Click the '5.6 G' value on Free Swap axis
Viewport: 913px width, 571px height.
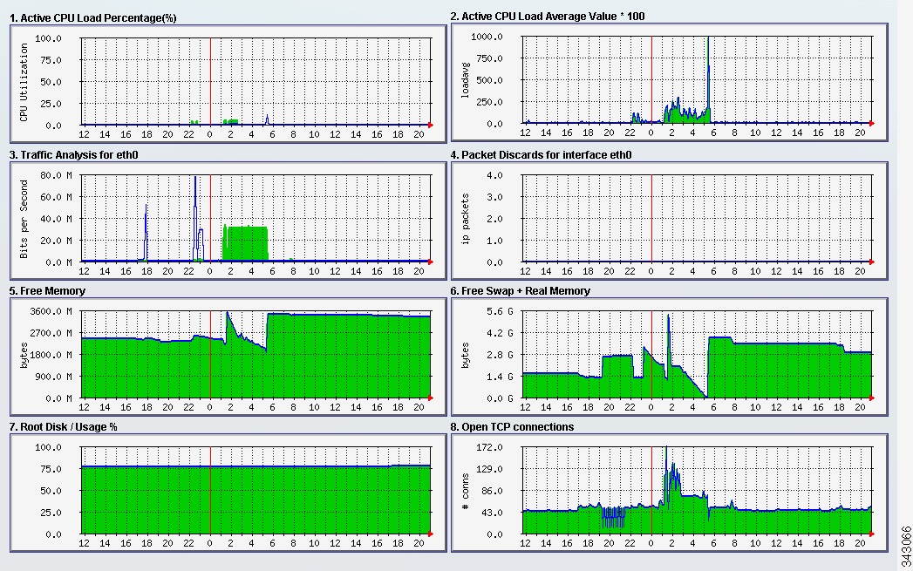pos(501,311)
